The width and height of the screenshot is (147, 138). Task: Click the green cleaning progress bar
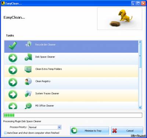pos(73,115)
